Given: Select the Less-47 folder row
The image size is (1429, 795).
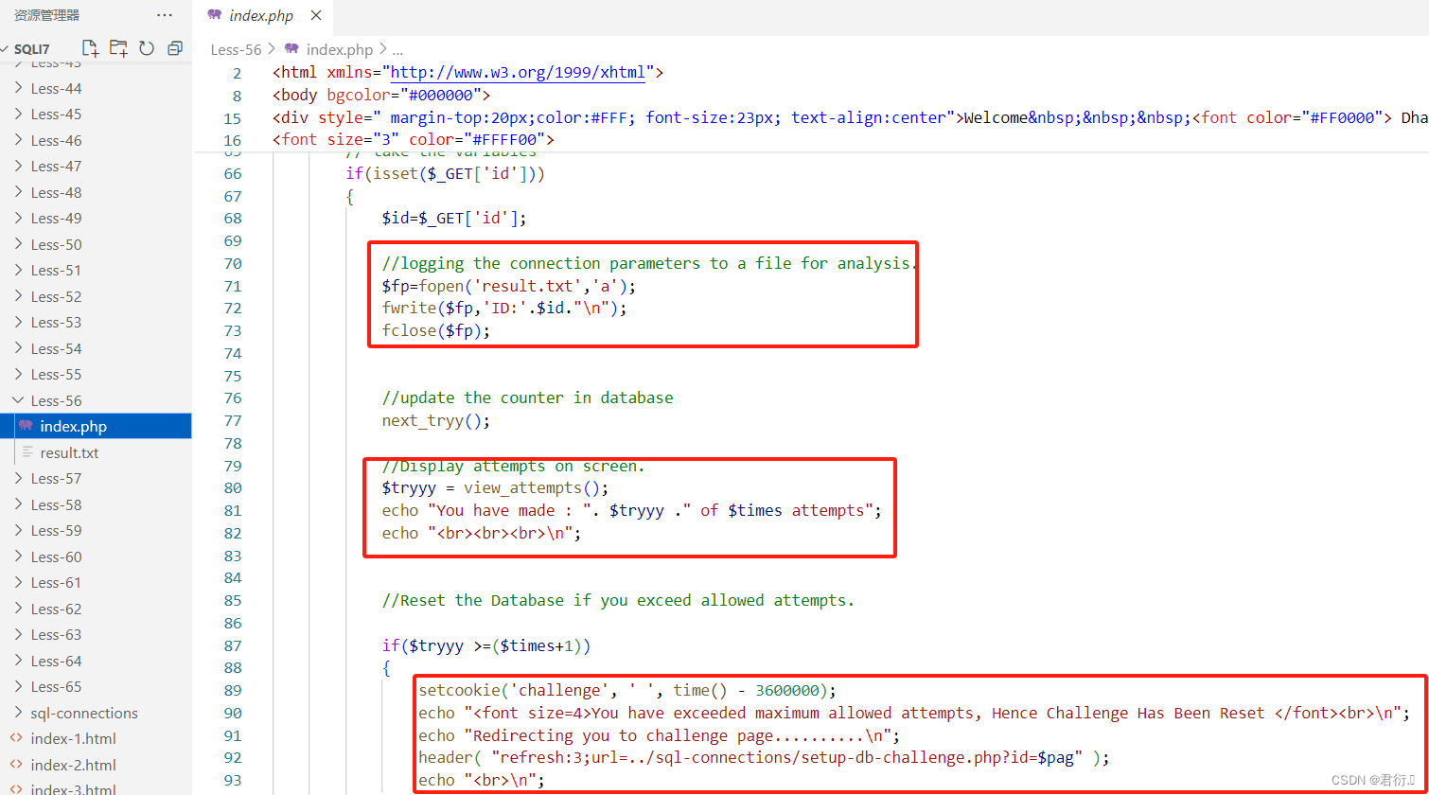Looking at the screenshot, I should (96, 166).
